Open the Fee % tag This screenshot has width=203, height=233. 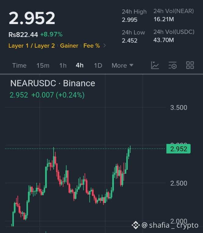click(x=92, y=46)
